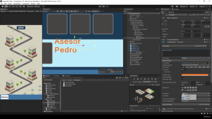
Task: Open the Account dropdown button
Action: pyautogui.click(x=184, y=6)
